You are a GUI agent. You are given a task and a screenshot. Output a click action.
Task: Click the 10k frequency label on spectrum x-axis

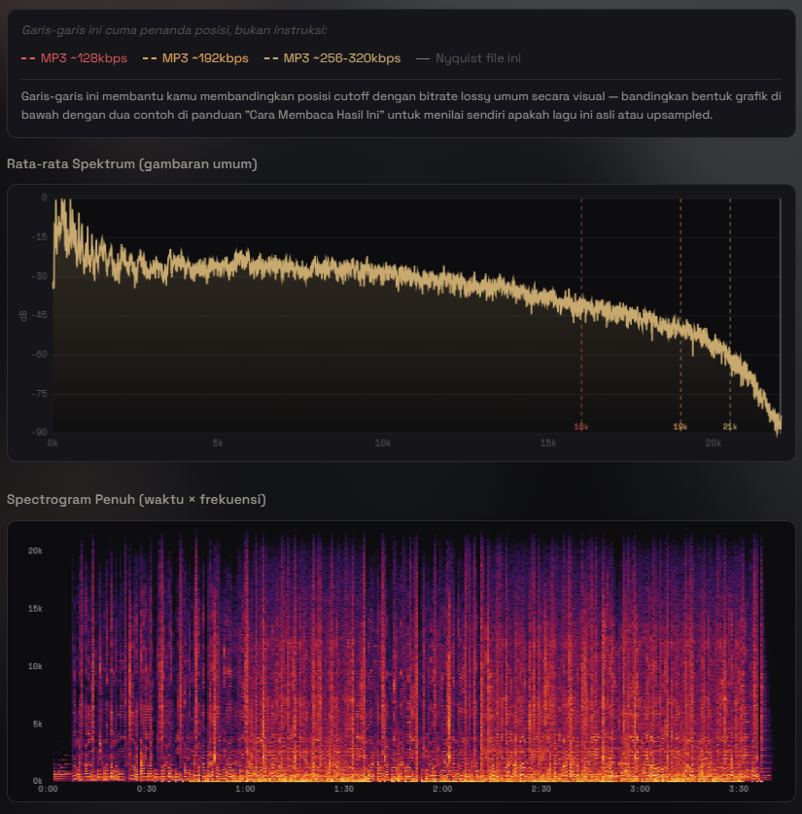pyautogui.click(x=383, y=442)
